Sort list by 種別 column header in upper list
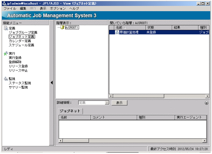Image resolution: width=212 pixels, height=154 pixels. (x=204, y=28)
